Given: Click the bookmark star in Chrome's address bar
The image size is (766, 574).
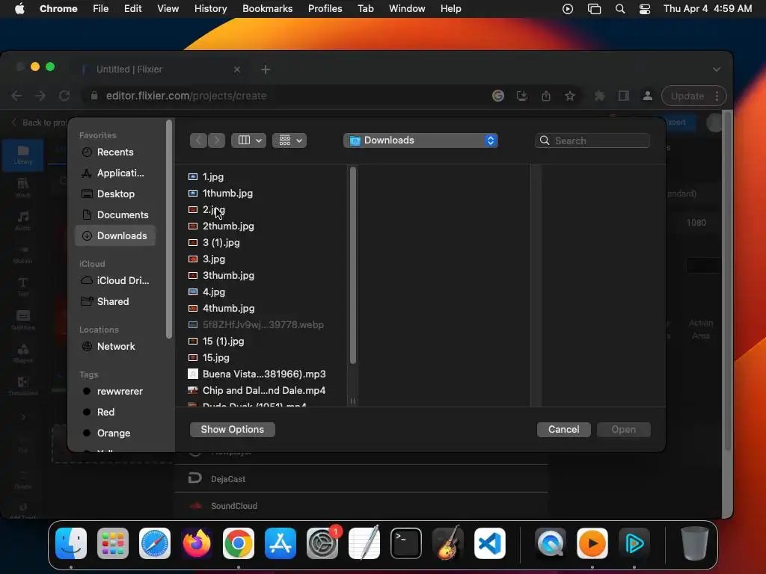Looking at the screenshot, I should pyautogui.click(x=569, y=96).
